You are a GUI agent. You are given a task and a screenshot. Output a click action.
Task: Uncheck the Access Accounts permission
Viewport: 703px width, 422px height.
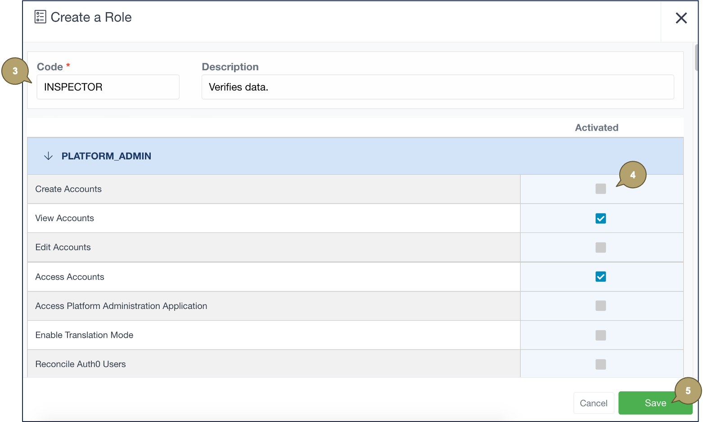600,277
